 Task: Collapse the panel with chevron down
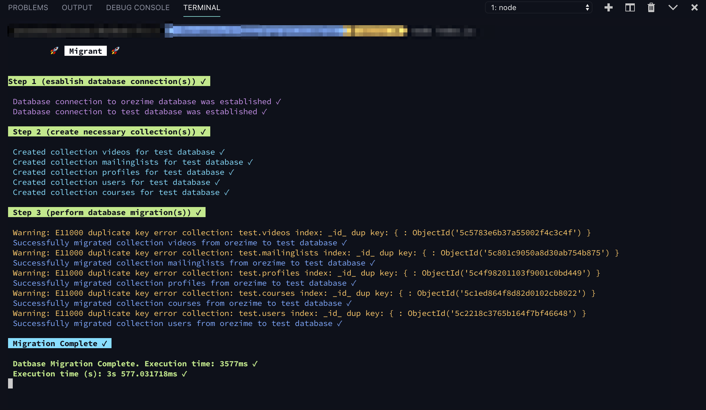pyautogui.click(x=673, y=7)
